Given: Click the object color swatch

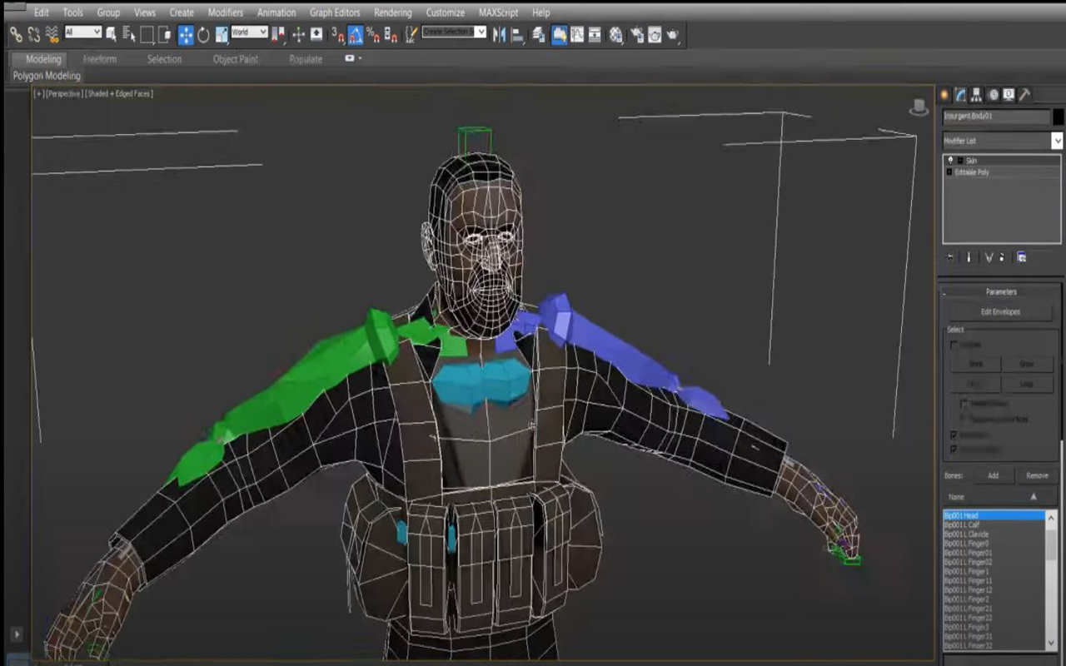Looking at the screenshot, I should 1058,117.
